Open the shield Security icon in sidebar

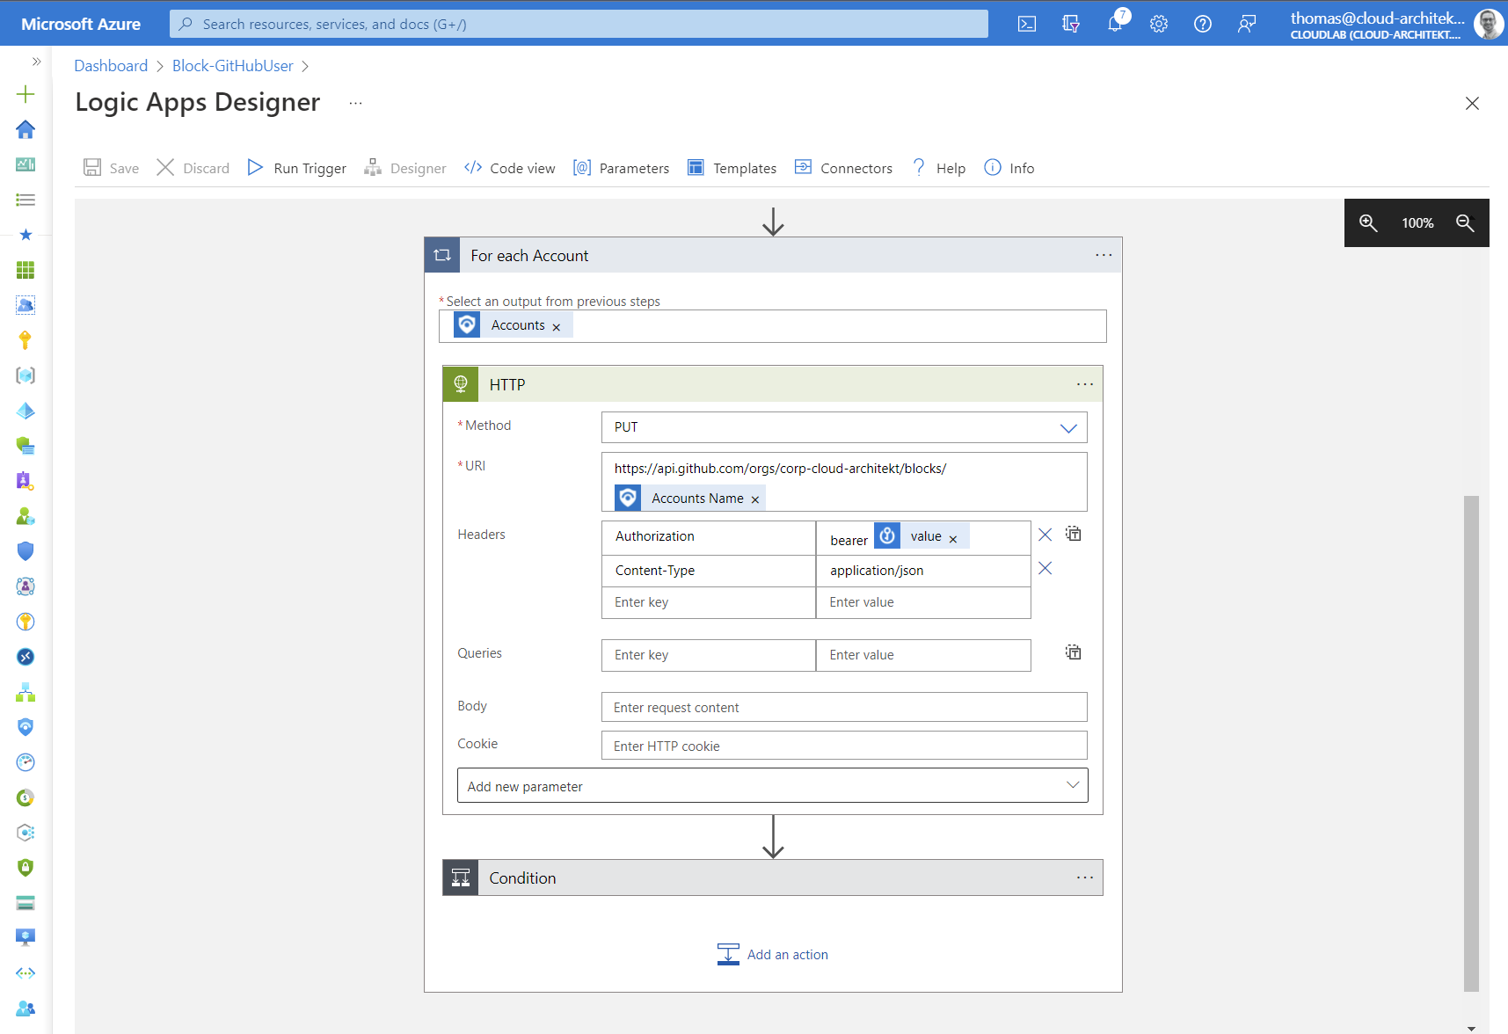point(25,551)
